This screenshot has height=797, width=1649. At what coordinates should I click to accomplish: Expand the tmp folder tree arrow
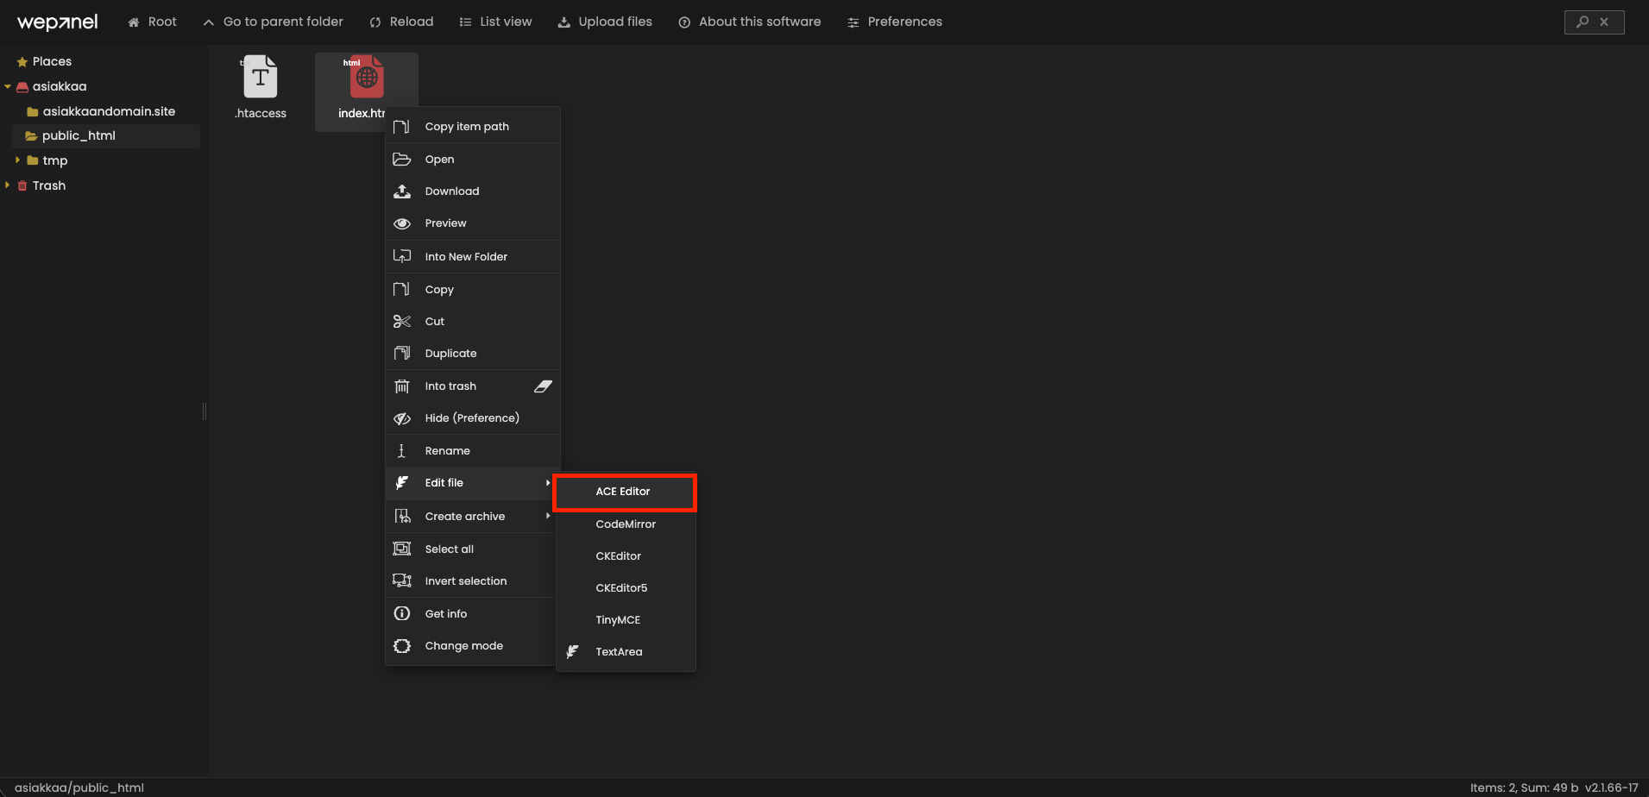(x=17, y=160)
